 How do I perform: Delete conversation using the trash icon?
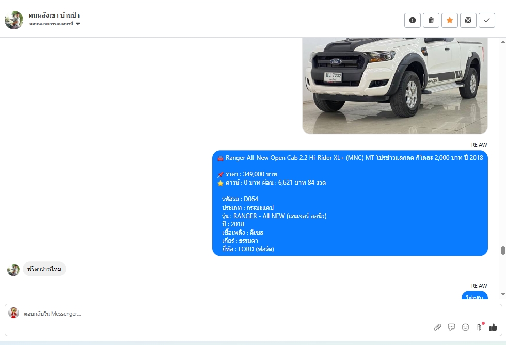click(431, 20)
